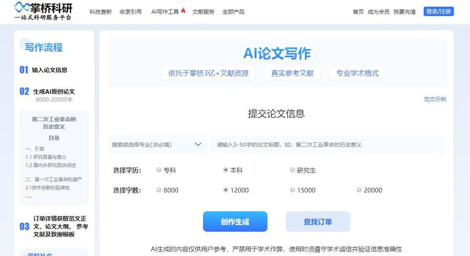
Task: Select the 本科 radio button
Action: pos(226,170)
